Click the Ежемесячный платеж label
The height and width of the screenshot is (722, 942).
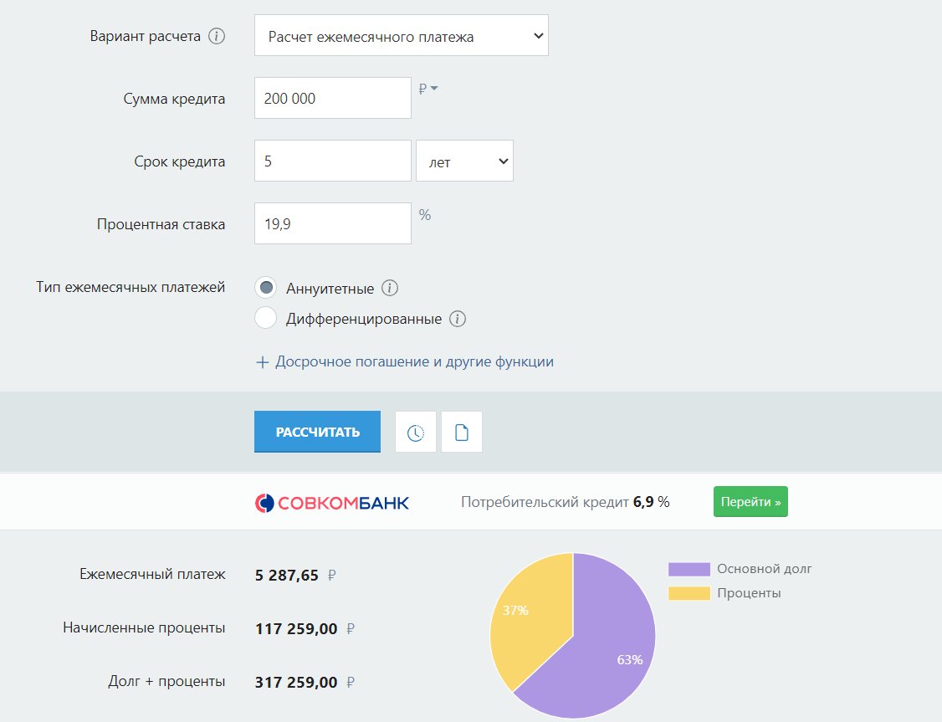pyautogui.click(x=152, y=574)
